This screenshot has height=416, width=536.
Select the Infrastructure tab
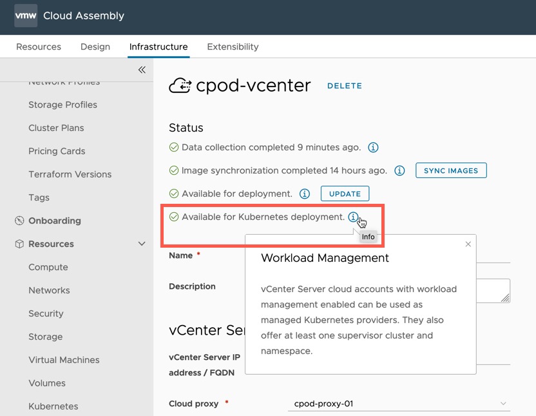click(158, 46)
